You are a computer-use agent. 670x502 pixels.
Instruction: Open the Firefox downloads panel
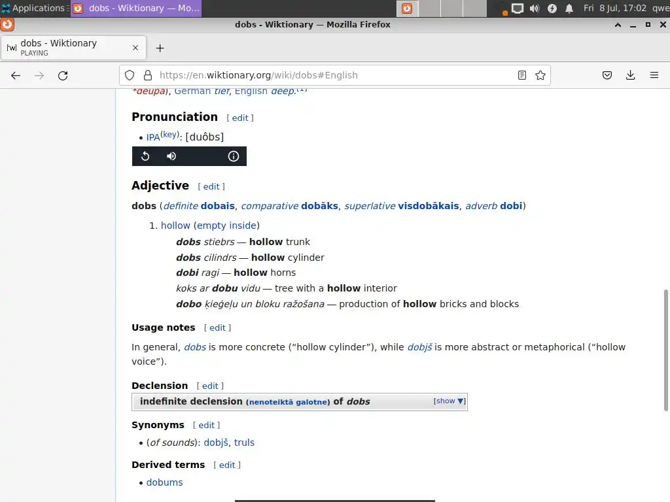[x=630, y=76]
